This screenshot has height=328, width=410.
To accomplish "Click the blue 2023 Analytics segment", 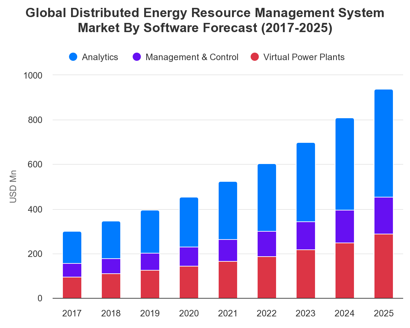I will pos(306,182).
